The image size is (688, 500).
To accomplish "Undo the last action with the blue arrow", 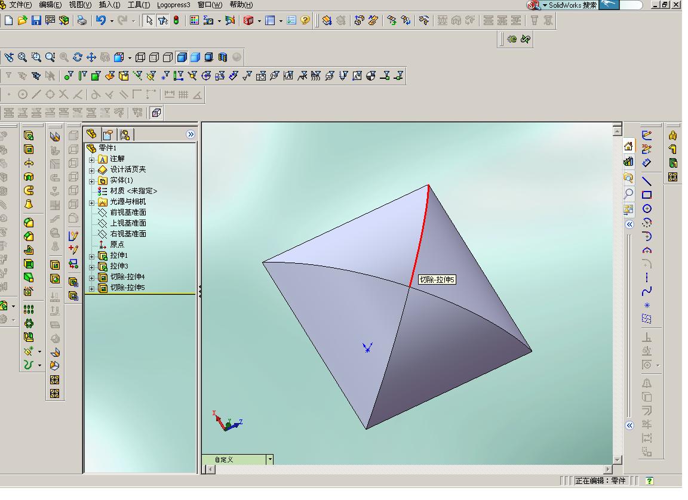I will click(101, 21).
